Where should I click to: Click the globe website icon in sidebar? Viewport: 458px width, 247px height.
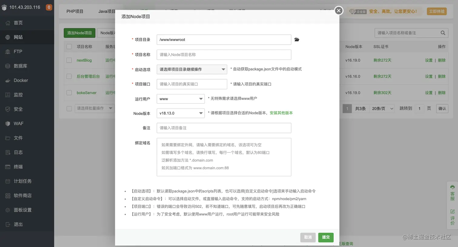pyautogui.click(x=8, y=37)
